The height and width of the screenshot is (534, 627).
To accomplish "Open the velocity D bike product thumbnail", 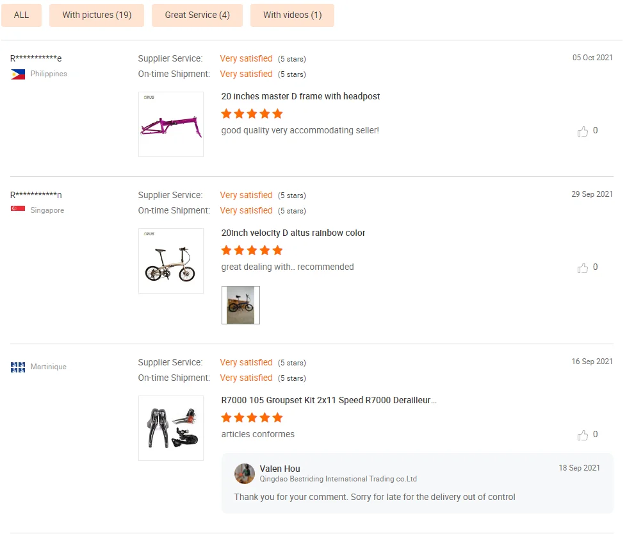I will pyautogui.click(x=171, y=261).
